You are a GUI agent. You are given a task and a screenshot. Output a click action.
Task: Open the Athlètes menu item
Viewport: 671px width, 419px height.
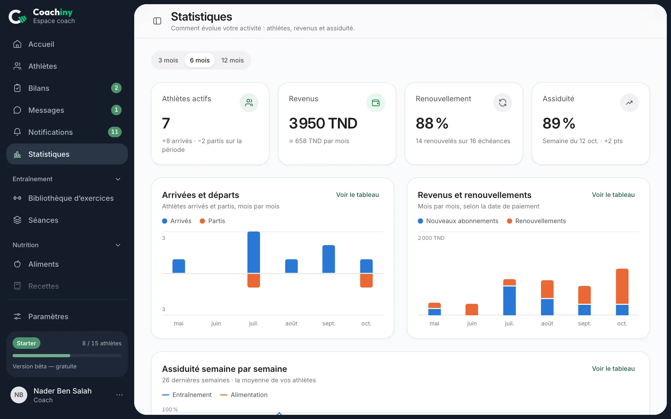[x=67, y=66]
